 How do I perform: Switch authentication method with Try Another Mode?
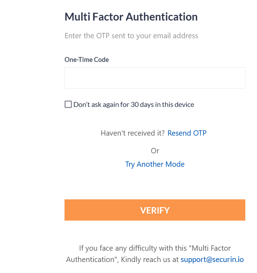[x=155, y=164]
